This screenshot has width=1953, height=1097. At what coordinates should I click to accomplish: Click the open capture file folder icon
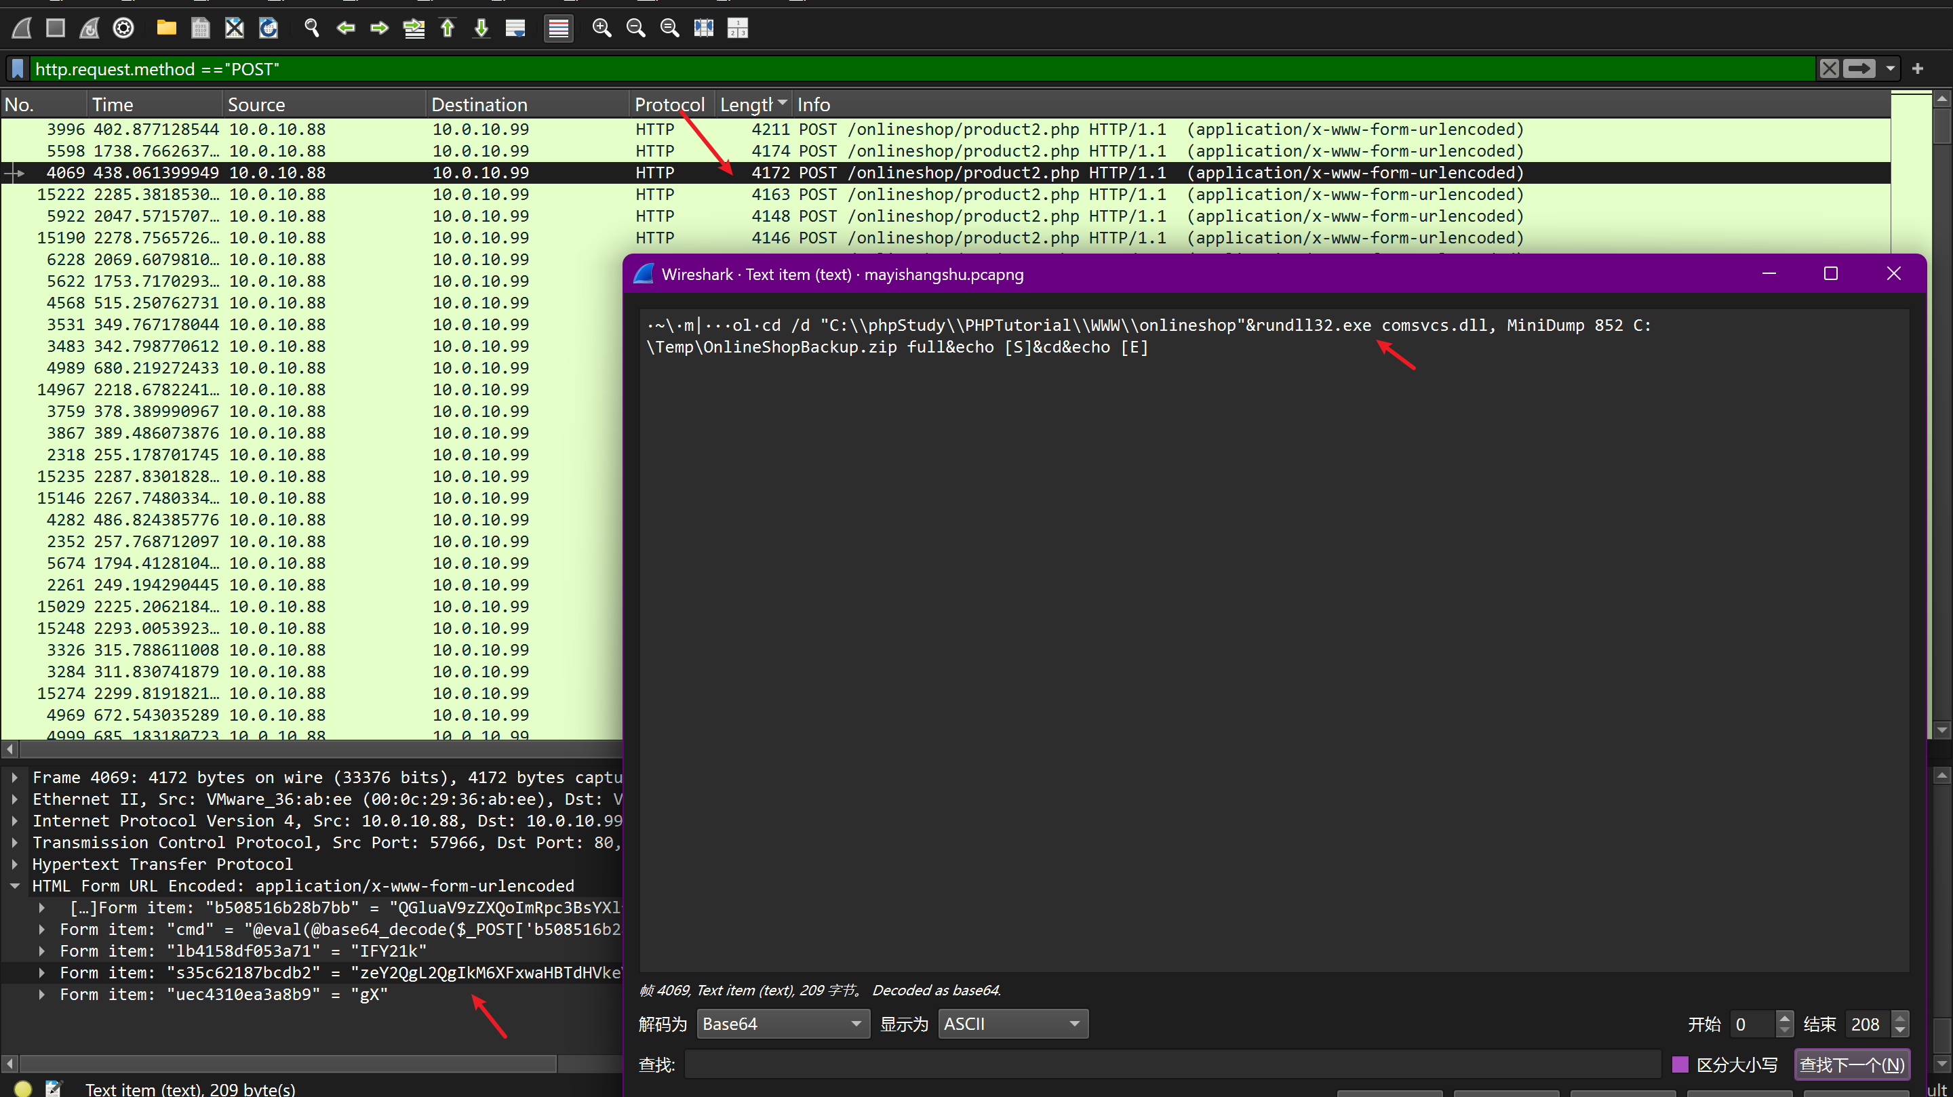pos(166,28)
